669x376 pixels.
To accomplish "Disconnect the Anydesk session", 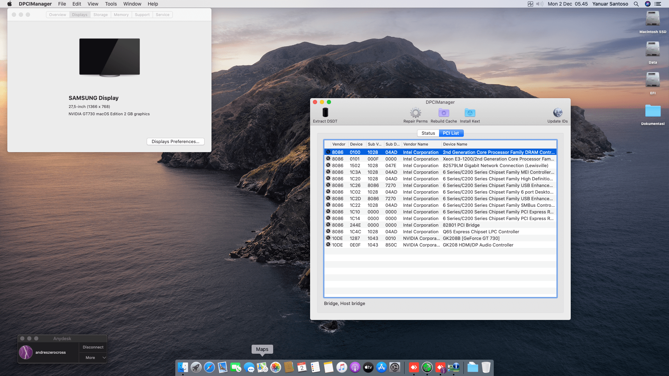I will coord(93,347).
